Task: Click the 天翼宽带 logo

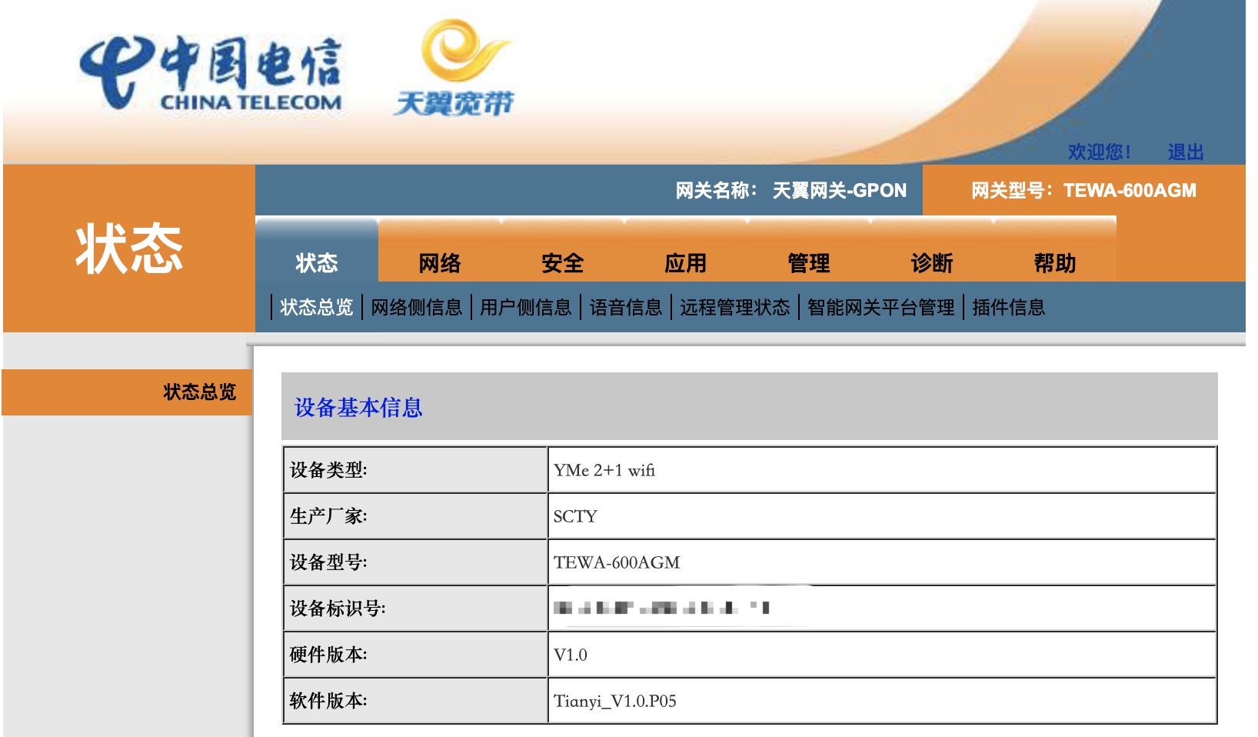Action: click(454, 69)
